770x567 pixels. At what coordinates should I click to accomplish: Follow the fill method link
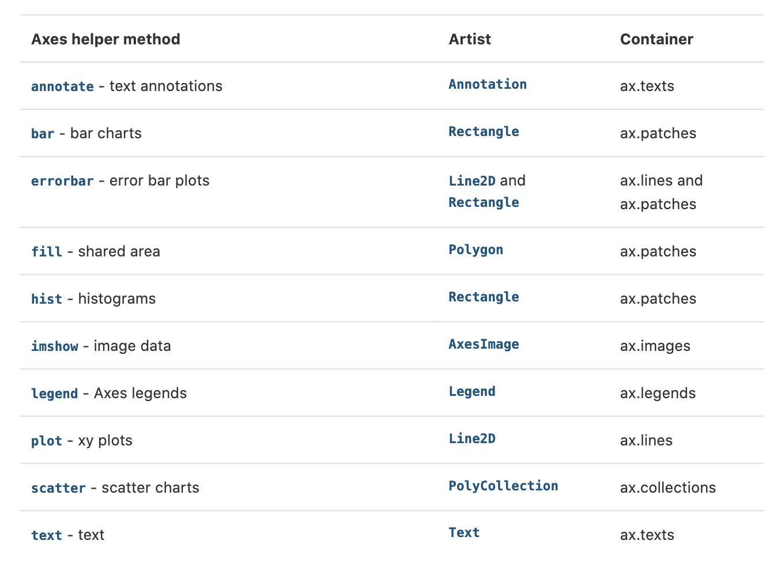pos(47,252)
